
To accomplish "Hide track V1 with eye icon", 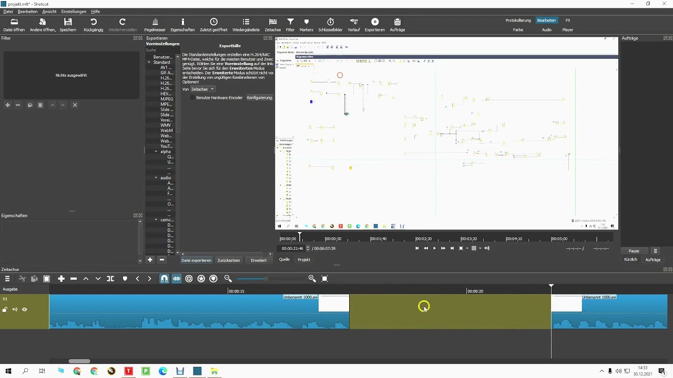I will (24, 310).
